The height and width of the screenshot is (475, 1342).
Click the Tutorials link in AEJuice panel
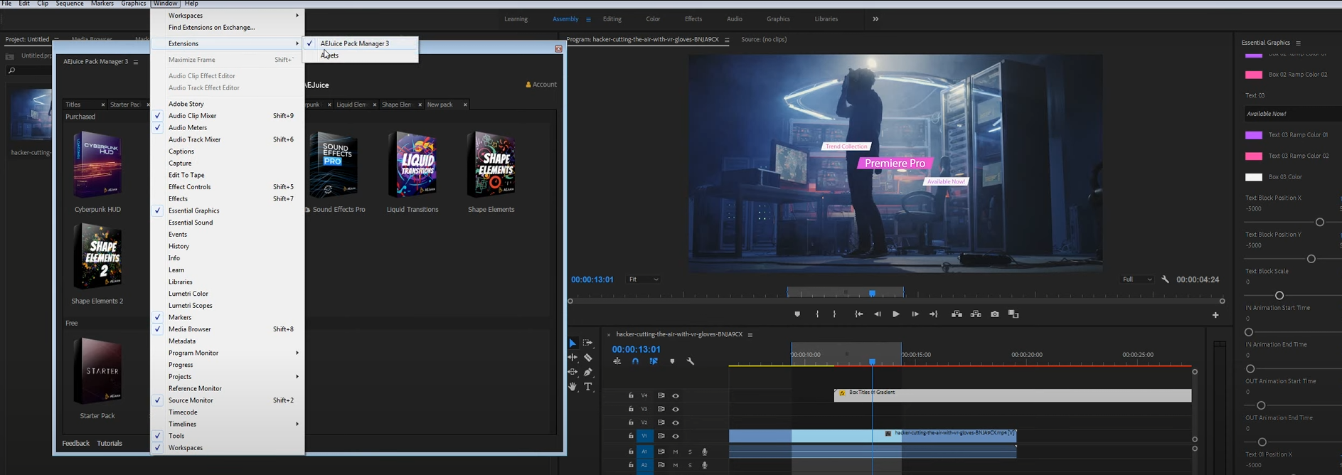(110, 443)
